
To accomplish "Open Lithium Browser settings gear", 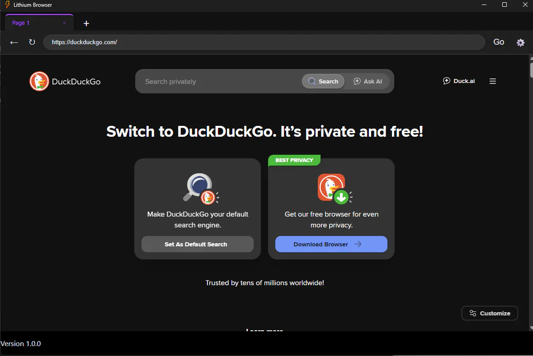I will tap(520, 42).
